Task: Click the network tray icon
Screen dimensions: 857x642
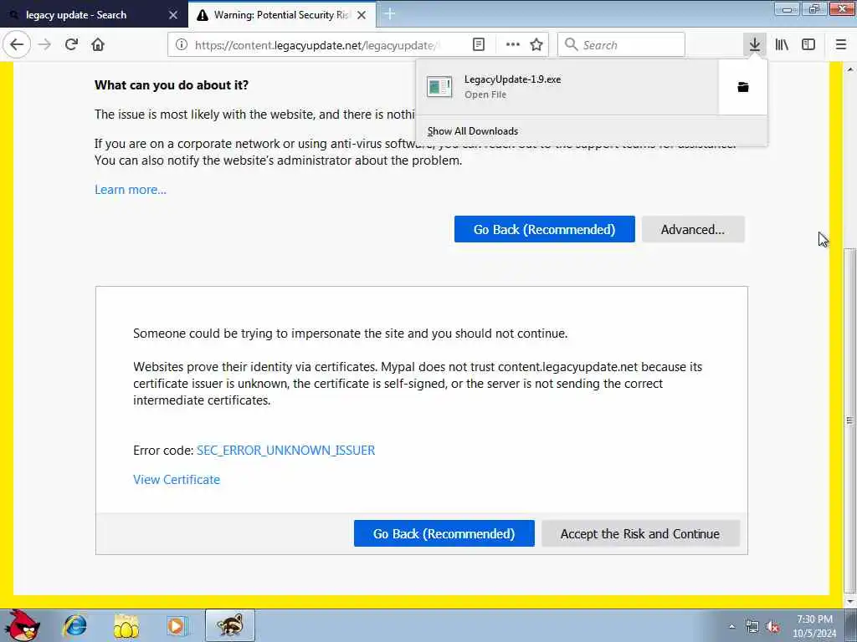Action: (752, 626)
